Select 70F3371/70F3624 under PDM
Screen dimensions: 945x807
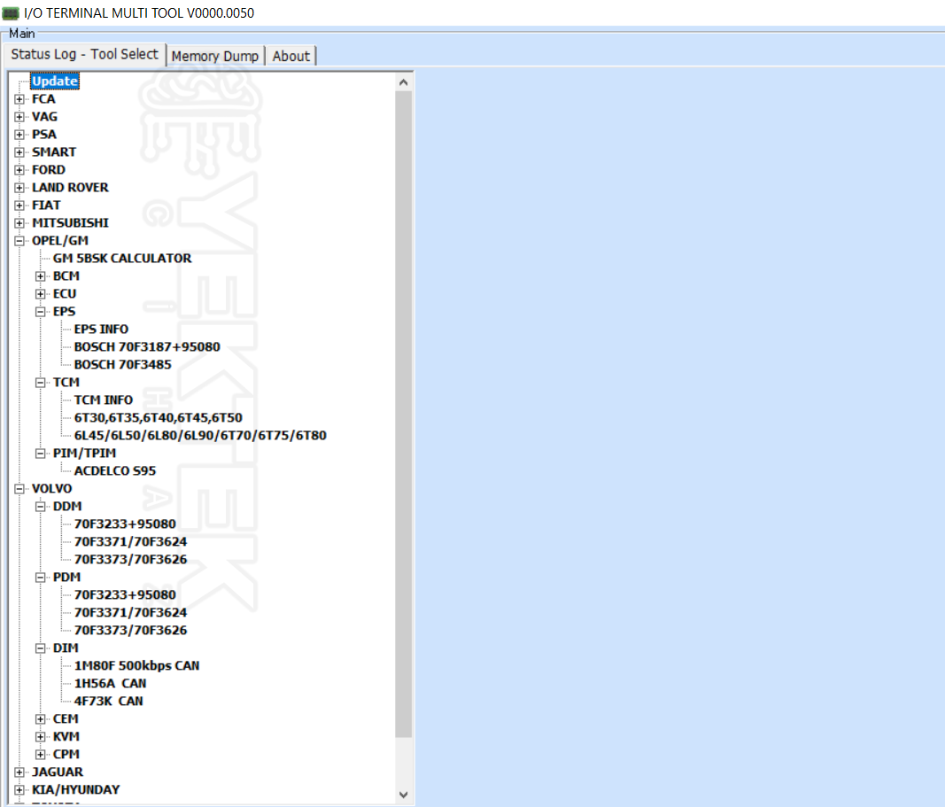pyautogui.click(x=131, y=612)
